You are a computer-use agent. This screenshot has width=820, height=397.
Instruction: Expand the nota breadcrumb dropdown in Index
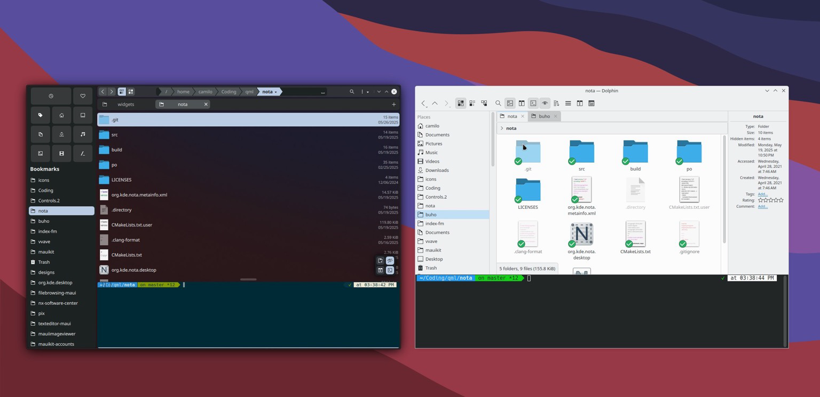pos(276,92)
